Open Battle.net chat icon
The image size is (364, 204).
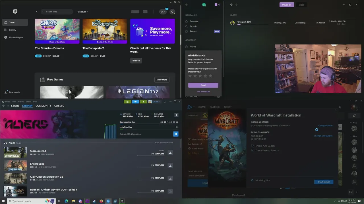(351, 192)
